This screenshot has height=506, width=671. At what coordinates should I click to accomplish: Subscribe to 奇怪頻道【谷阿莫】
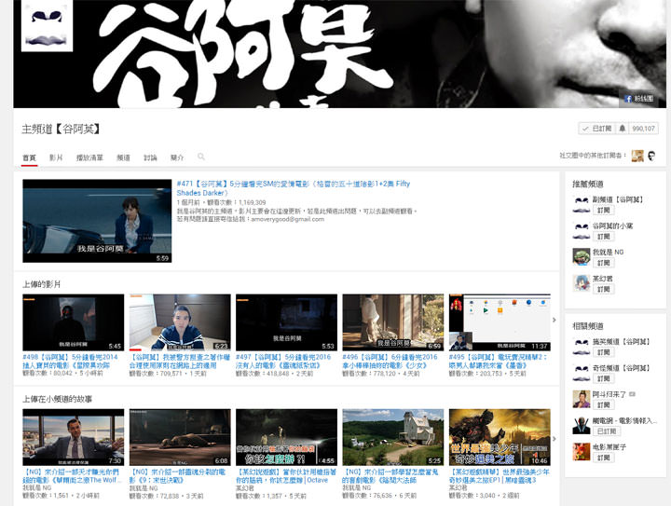point(603,378)
